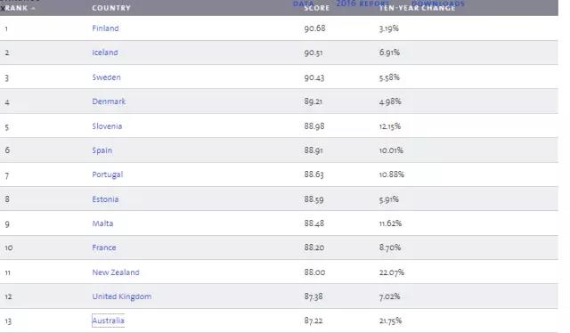Sort by TEN-YEAR CHANGE column header
The height and width of the screenshot is (333, 570).
417,8
